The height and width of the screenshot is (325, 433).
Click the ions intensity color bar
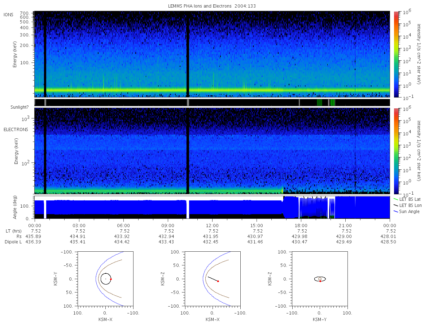click(x=396, y=54)
